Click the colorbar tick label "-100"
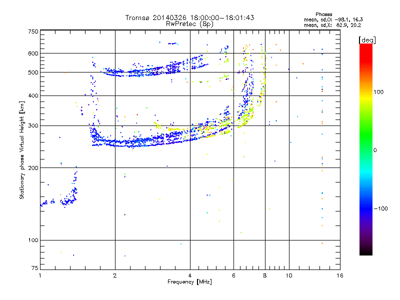400x300 pixels. click(380, 208)
